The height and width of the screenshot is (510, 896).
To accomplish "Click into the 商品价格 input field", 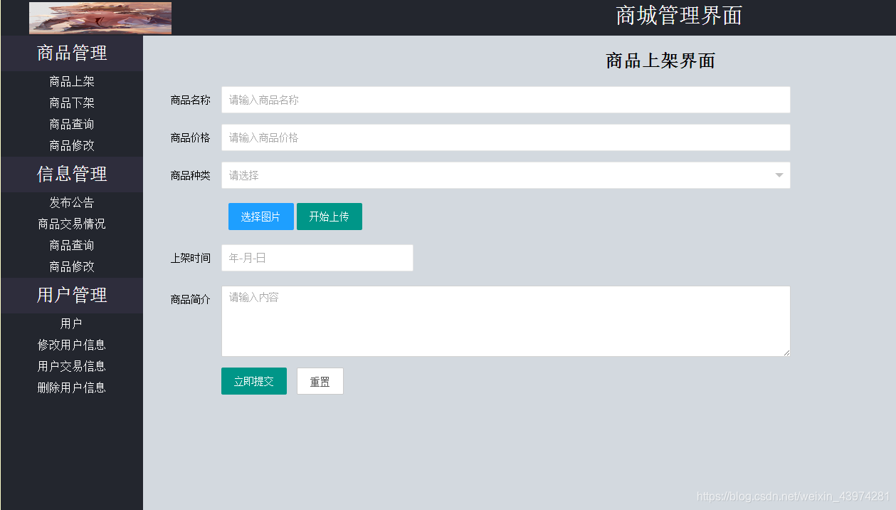I will point(506,137).
